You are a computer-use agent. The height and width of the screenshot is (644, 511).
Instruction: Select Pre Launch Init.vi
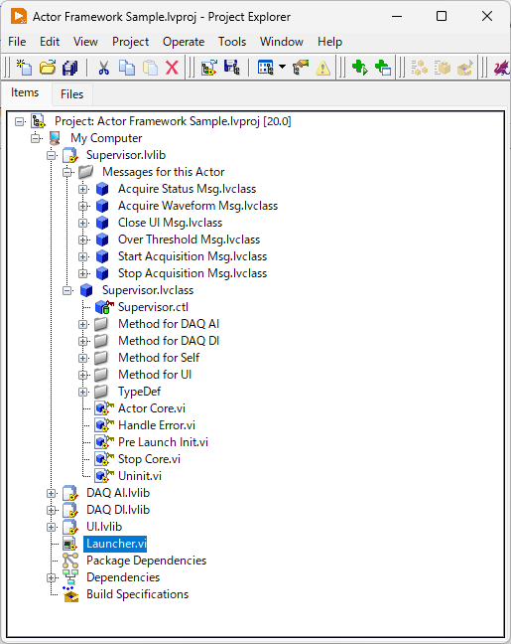164,442
